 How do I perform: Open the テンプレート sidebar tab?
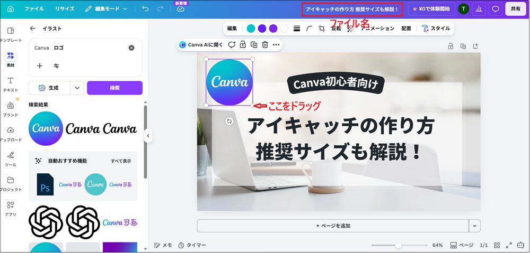pos(11,35)
